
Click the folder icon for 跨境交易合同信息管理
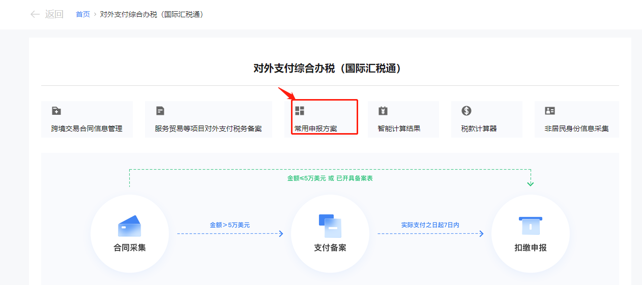click(56, 111)
